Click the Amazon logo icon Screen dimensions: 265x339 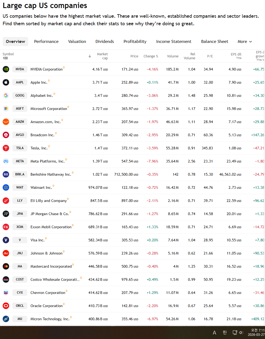tap(6, 122)
